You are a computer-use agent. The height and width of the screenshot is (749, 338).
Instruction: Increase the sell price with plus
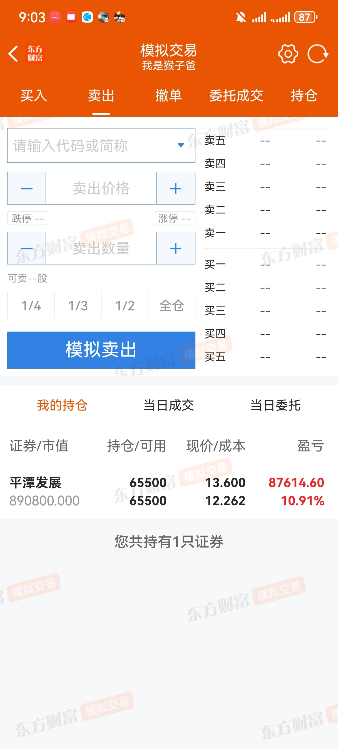[x=176, y=188]
